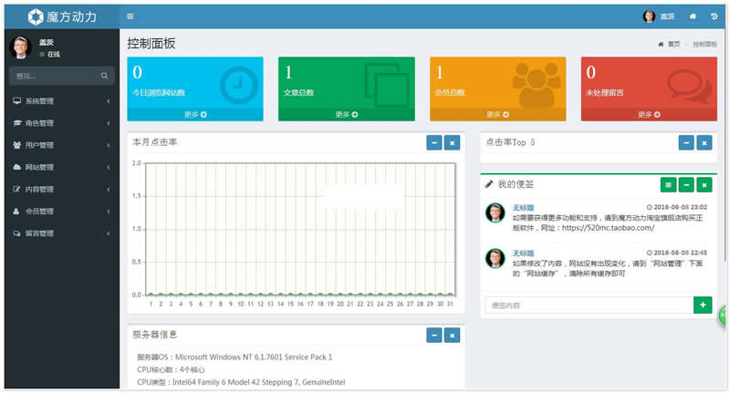Image resolution: width=730 pixels, height=393 pixels.
Task: Click 更多 on the 未处理留言 card
Action: (x=649, y=115)
